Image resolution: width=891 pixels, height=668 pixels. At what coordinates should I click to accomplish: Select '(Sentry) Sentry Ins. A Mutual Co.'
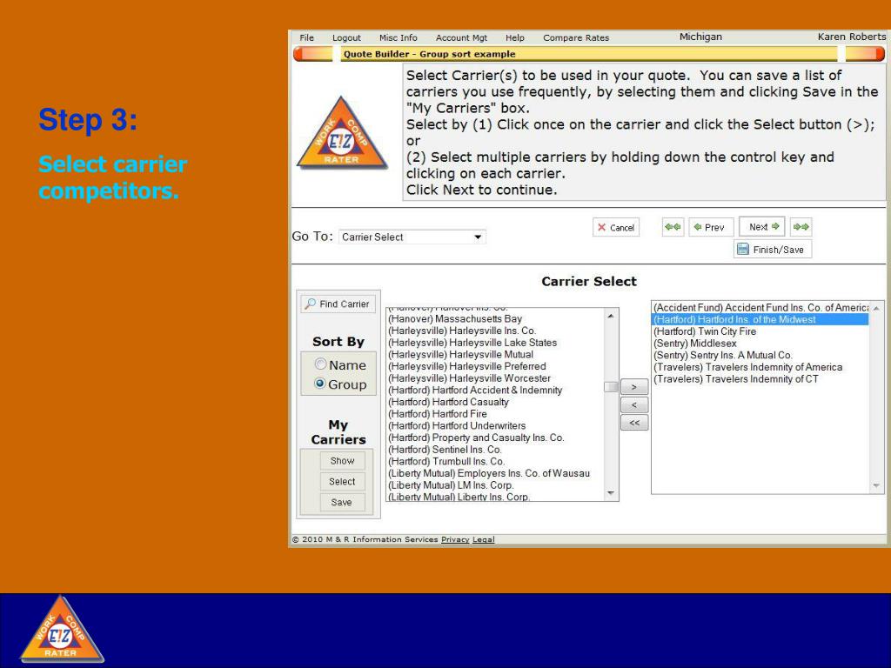(760, 355)
